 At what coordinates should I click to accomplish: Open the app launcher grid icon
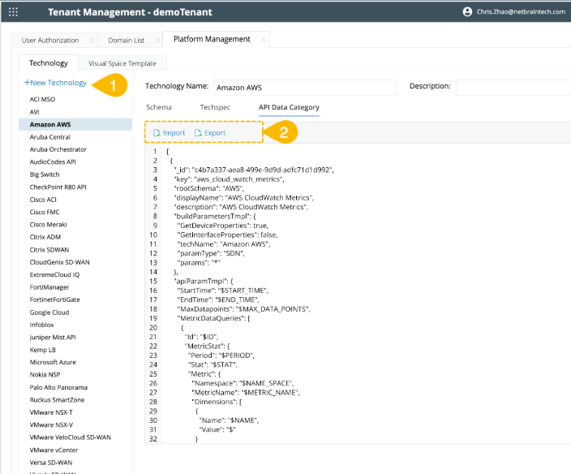click(13, 12)
